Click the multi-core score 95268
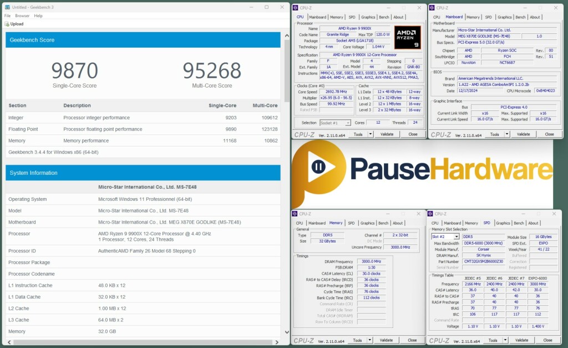Screen dimensions: 568x348 click(212, 70)
